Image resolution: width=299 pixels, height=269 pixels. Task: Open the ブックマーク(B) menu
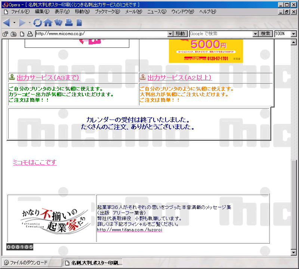(x=108, y=12)
